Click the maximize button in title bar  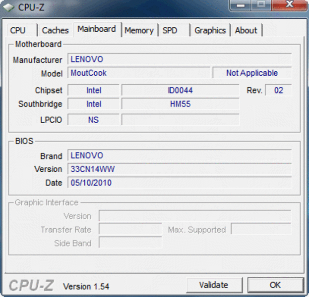tap(261, 5)
